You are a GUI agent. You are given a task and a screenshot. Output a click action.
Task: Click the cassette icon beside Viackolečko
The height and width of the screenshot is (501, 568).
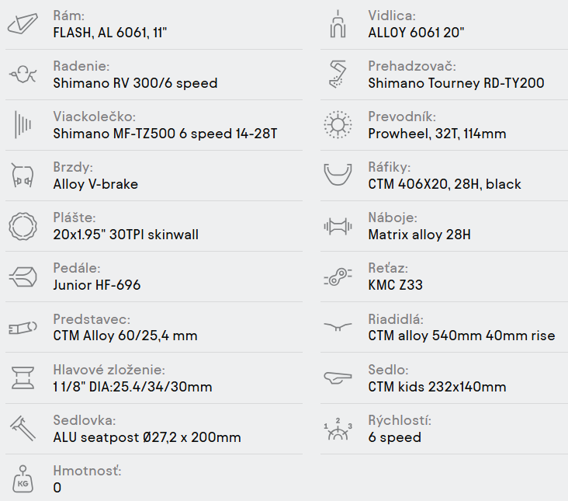[23, 125]
